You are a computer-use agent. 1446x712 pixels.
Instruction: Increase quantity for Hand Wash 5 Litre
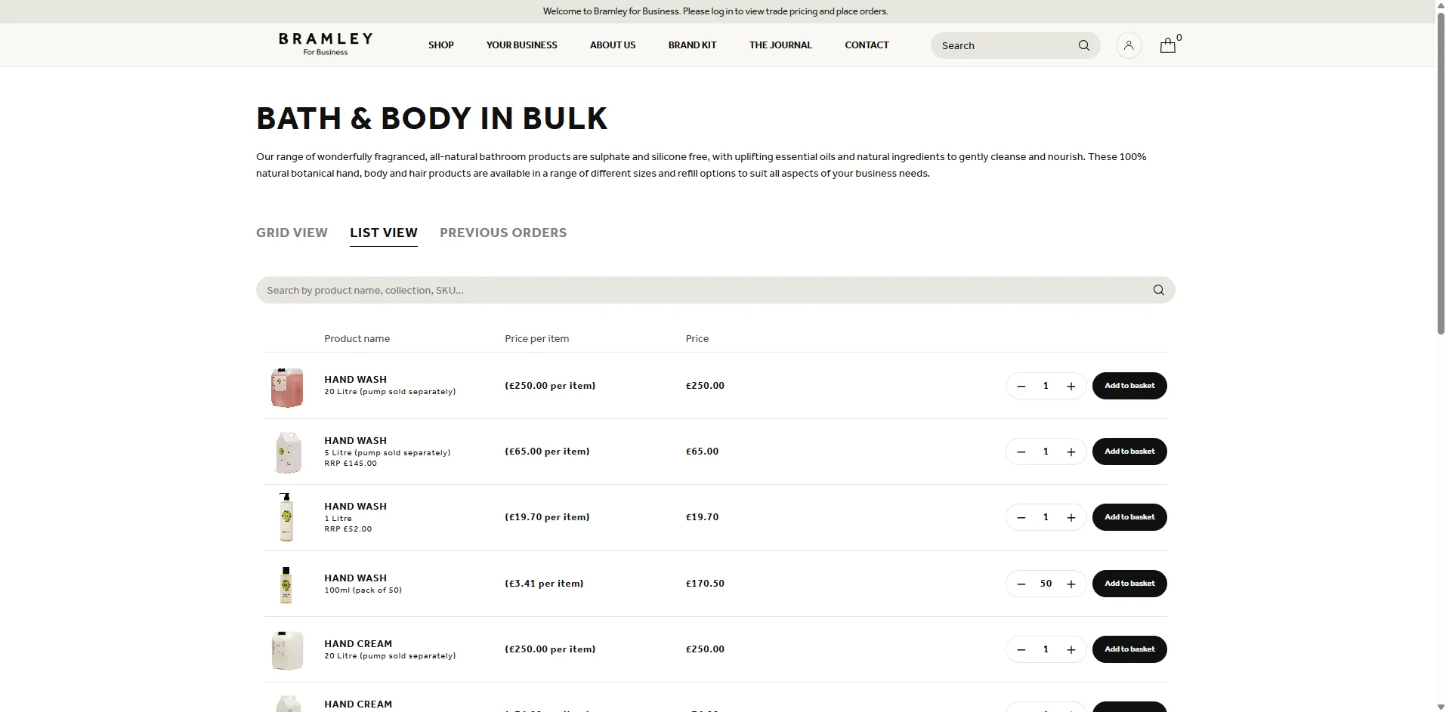coord(1071,452)
